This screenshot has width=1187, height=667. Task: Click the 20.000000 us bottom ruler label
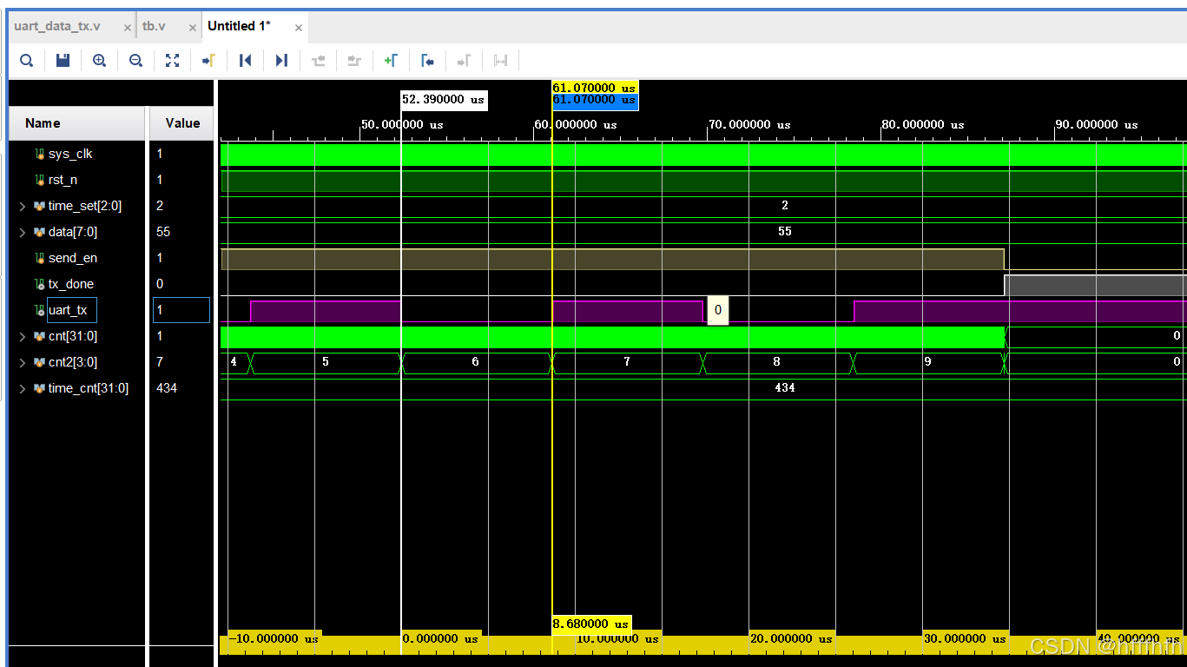pyautogui.click(x=791, y=639)
